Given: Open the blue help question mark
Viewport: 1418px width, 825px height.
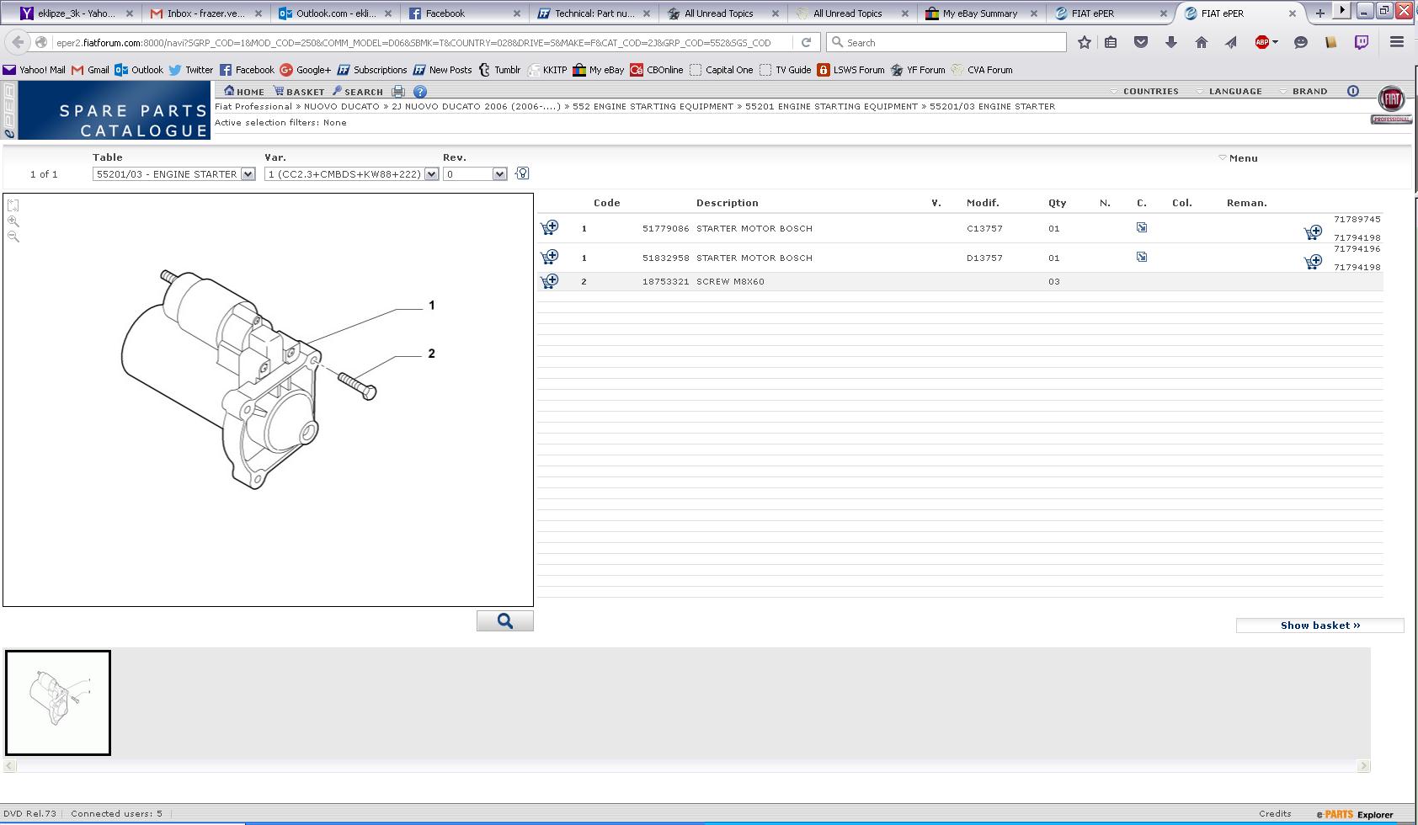Looking at the screenshot, I should [420, 91].
